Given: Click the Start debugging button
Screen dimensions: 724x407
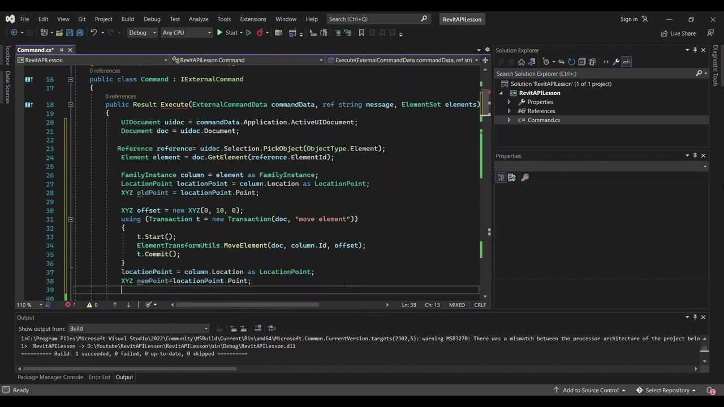Looking at the screenshot, I should (x=227, y=33).
